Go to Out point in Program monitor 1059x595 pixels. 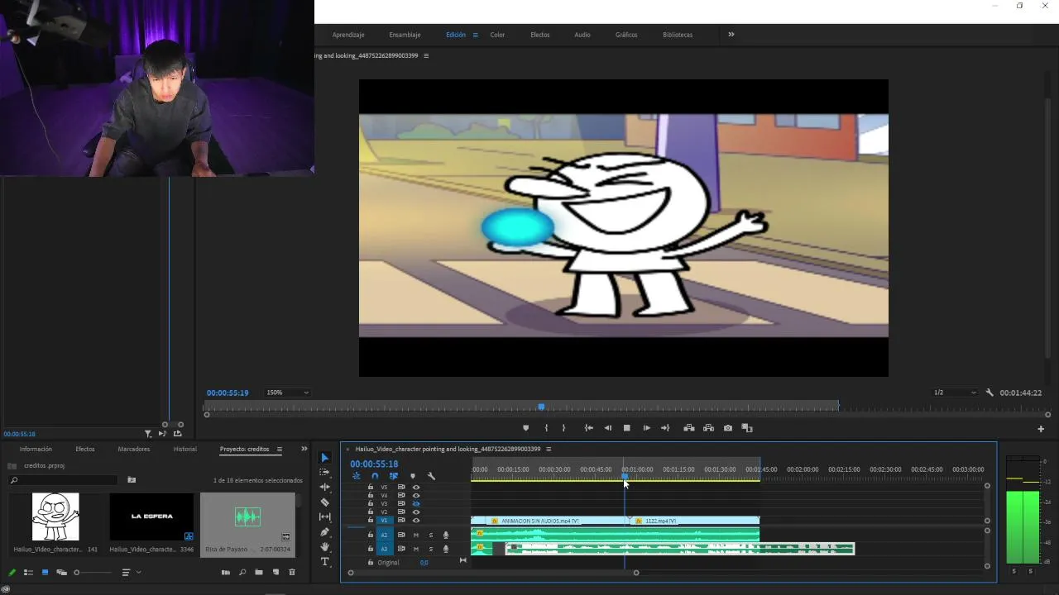(665, 428)
